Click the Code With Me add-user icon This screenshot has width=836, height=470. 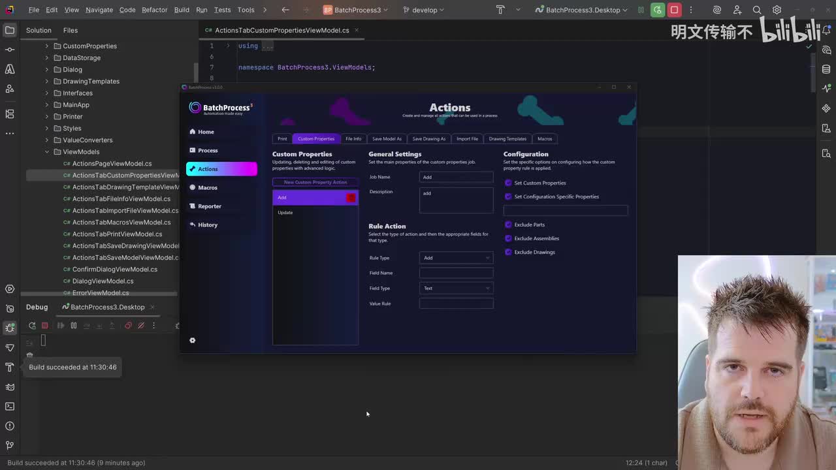pyautogui.click(x=737, y=10)
